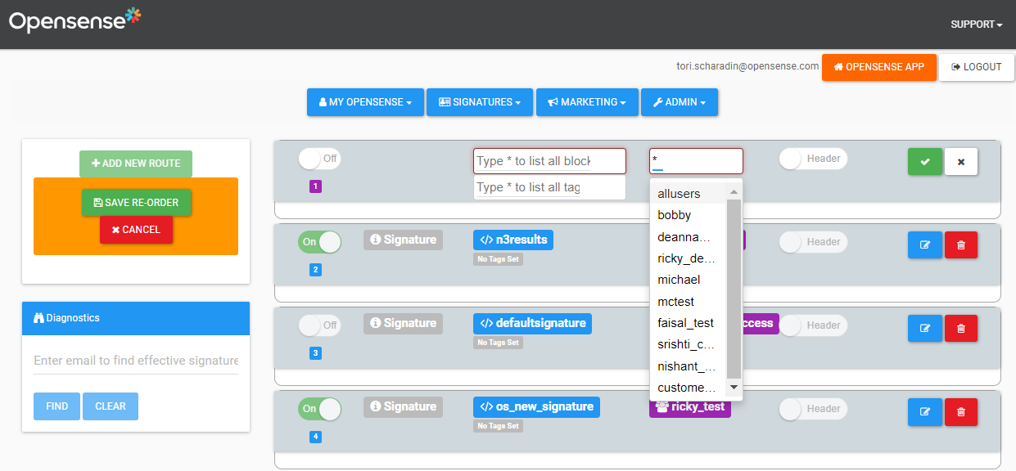The height and width of the screenshot is (471, 1016).
Task: Pick michael from the group list
Action: (688, 280)
